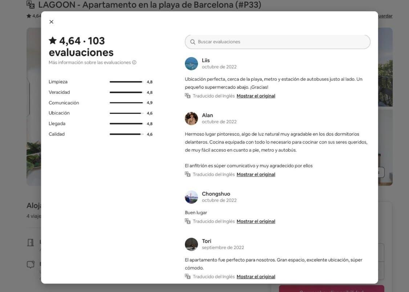Show original text of Chongshuo's review
Viewport: 409px width, 292px height.
256,221
